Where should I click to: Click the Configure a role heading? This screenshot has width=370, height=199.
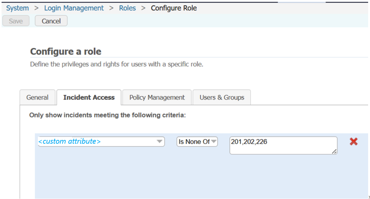pyautogui.click(x=66, y=52)
